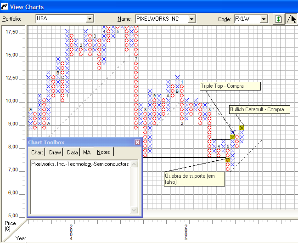Click the Bullish Catapult marker on chart
This screenshot has width=298, height=243.
pos(242,128)
